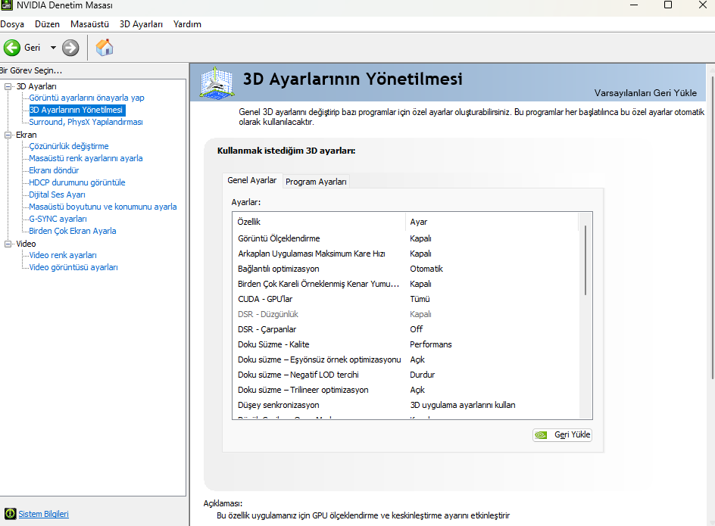715x526 pixels.
Task: Select 3D Ayarlarının Yönetilmesi tree item
Action: tap(76, 110)
